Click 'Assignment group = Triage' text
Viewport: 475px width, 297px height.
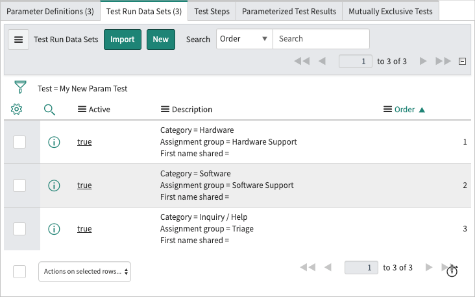click(207, 229)
